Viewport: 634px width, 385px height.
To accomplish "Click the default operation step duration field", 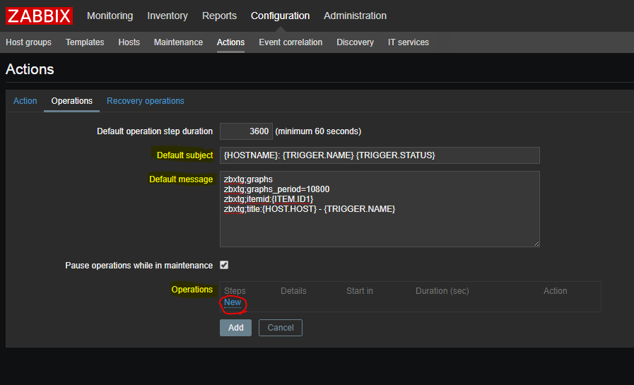I will point(246,131).
